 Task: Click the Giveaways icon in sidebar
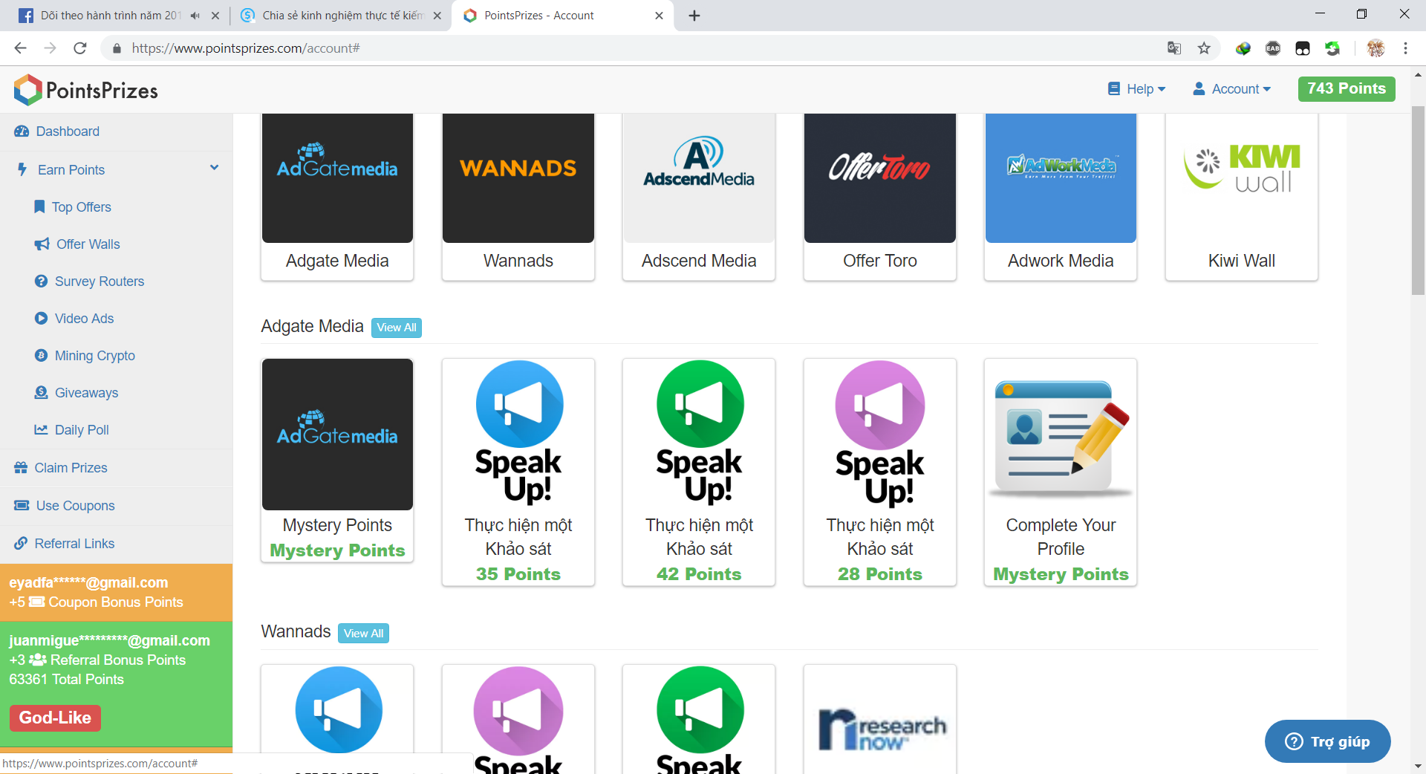[x=41, y=392]
